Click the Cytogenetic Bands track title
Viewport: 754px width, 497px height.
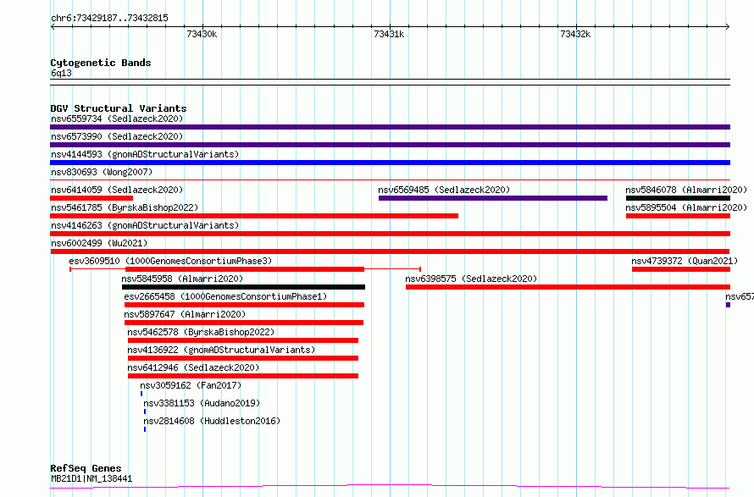click(101, 63)
